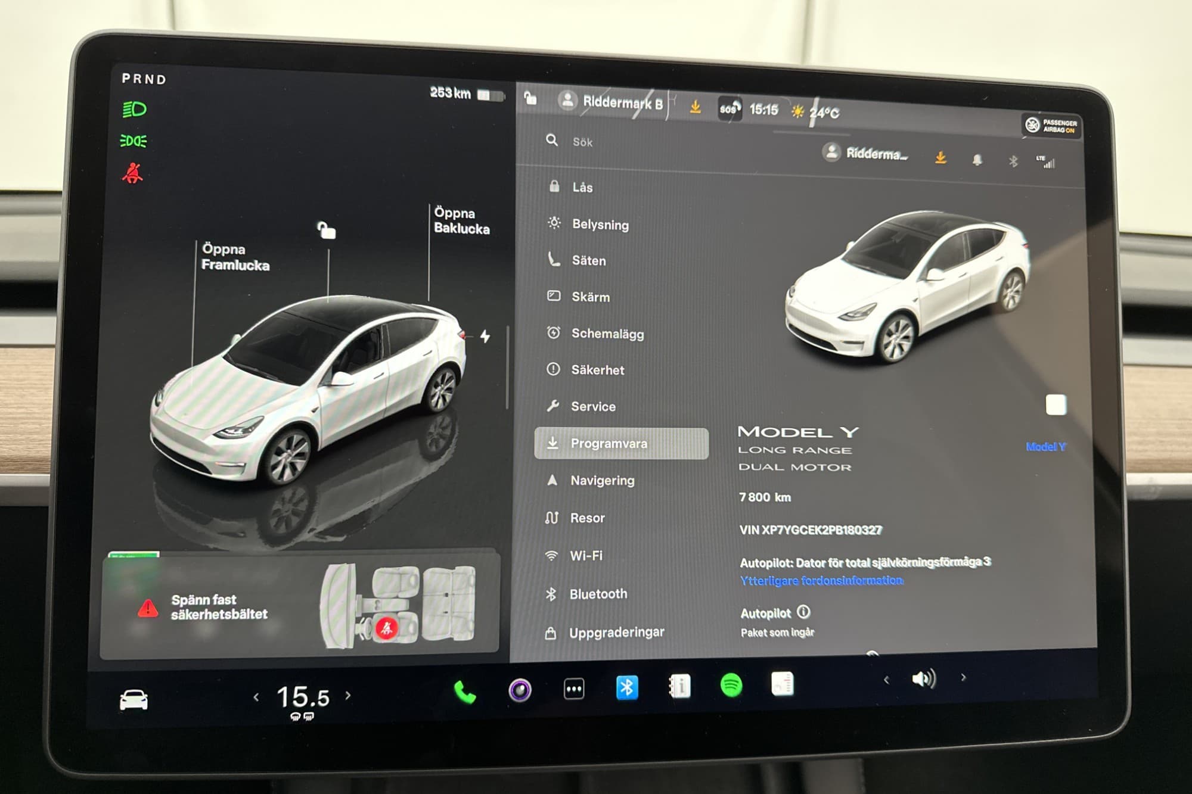Screen dimensions: 1192x794
Task: Tap Öppna Framlucka to open frunk
Action: coord(235,257)
